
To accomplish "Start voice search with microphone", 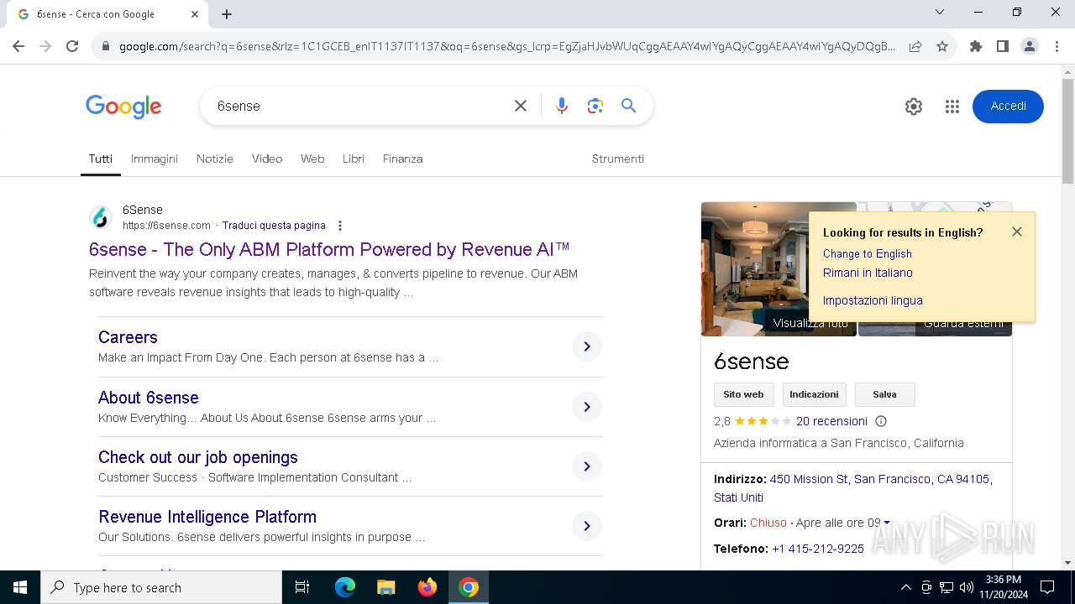I will [x=562, y=106].
